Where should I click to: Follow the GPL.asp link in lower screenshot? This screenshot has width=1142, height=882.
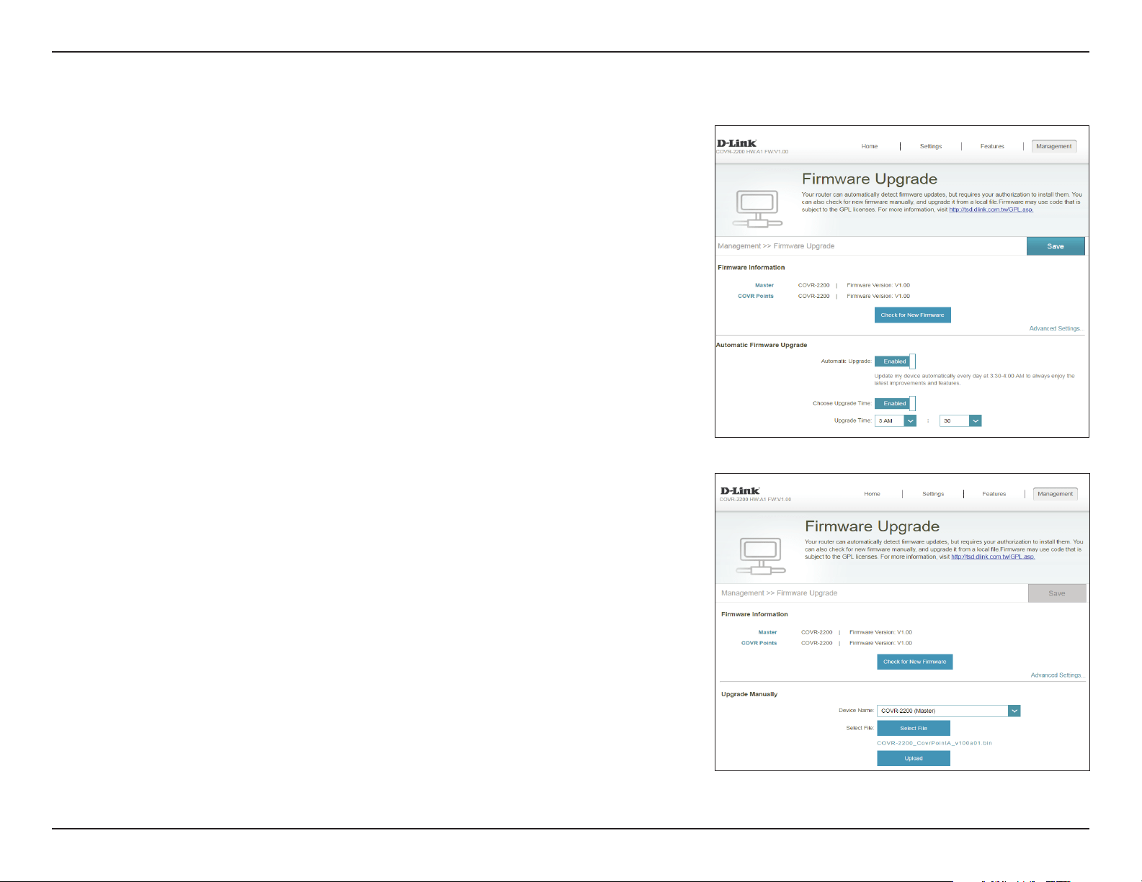pos(994,557)
